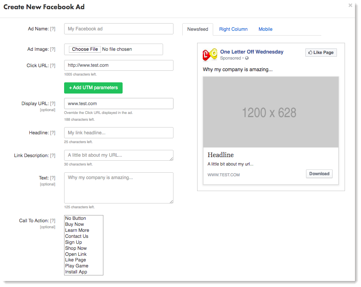Click WWW.TEST.COM in ad preview
This screenshot has height=287, width=361.
pyautogui.click(x=224, y=175)
